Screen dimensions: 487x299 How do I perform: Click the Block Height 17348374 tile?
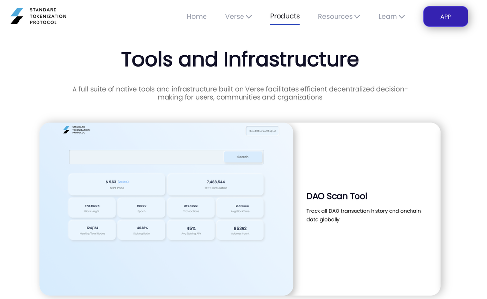pyautogui.click(x=92, y=208)
